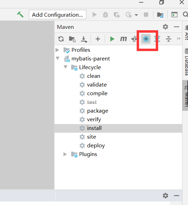Open the Project Structure icon
Screen dimensions: 188x205
[160, 15]
